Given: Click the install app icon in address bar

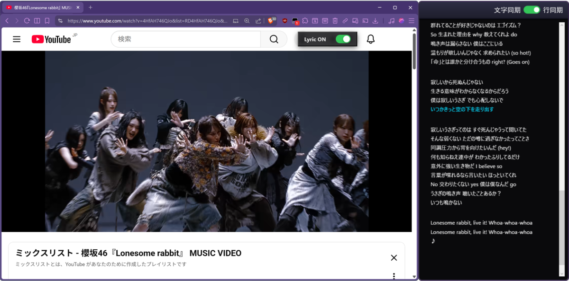Looking at the screenshot, I should (236, 21).
